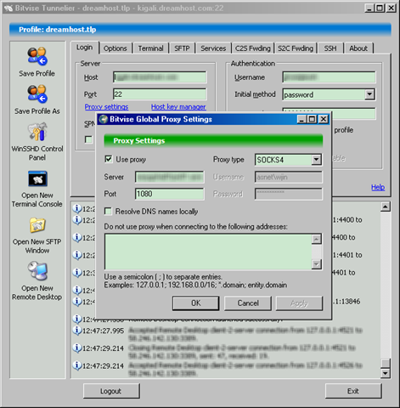Open the Host key manager link
Image resolution: width=400 pixels, height=408 pixels.
(x=178, y=107)
